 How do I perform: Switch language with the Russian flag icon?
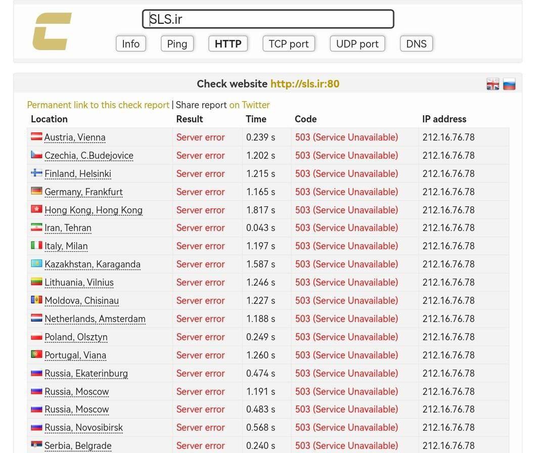click(509, 84)
